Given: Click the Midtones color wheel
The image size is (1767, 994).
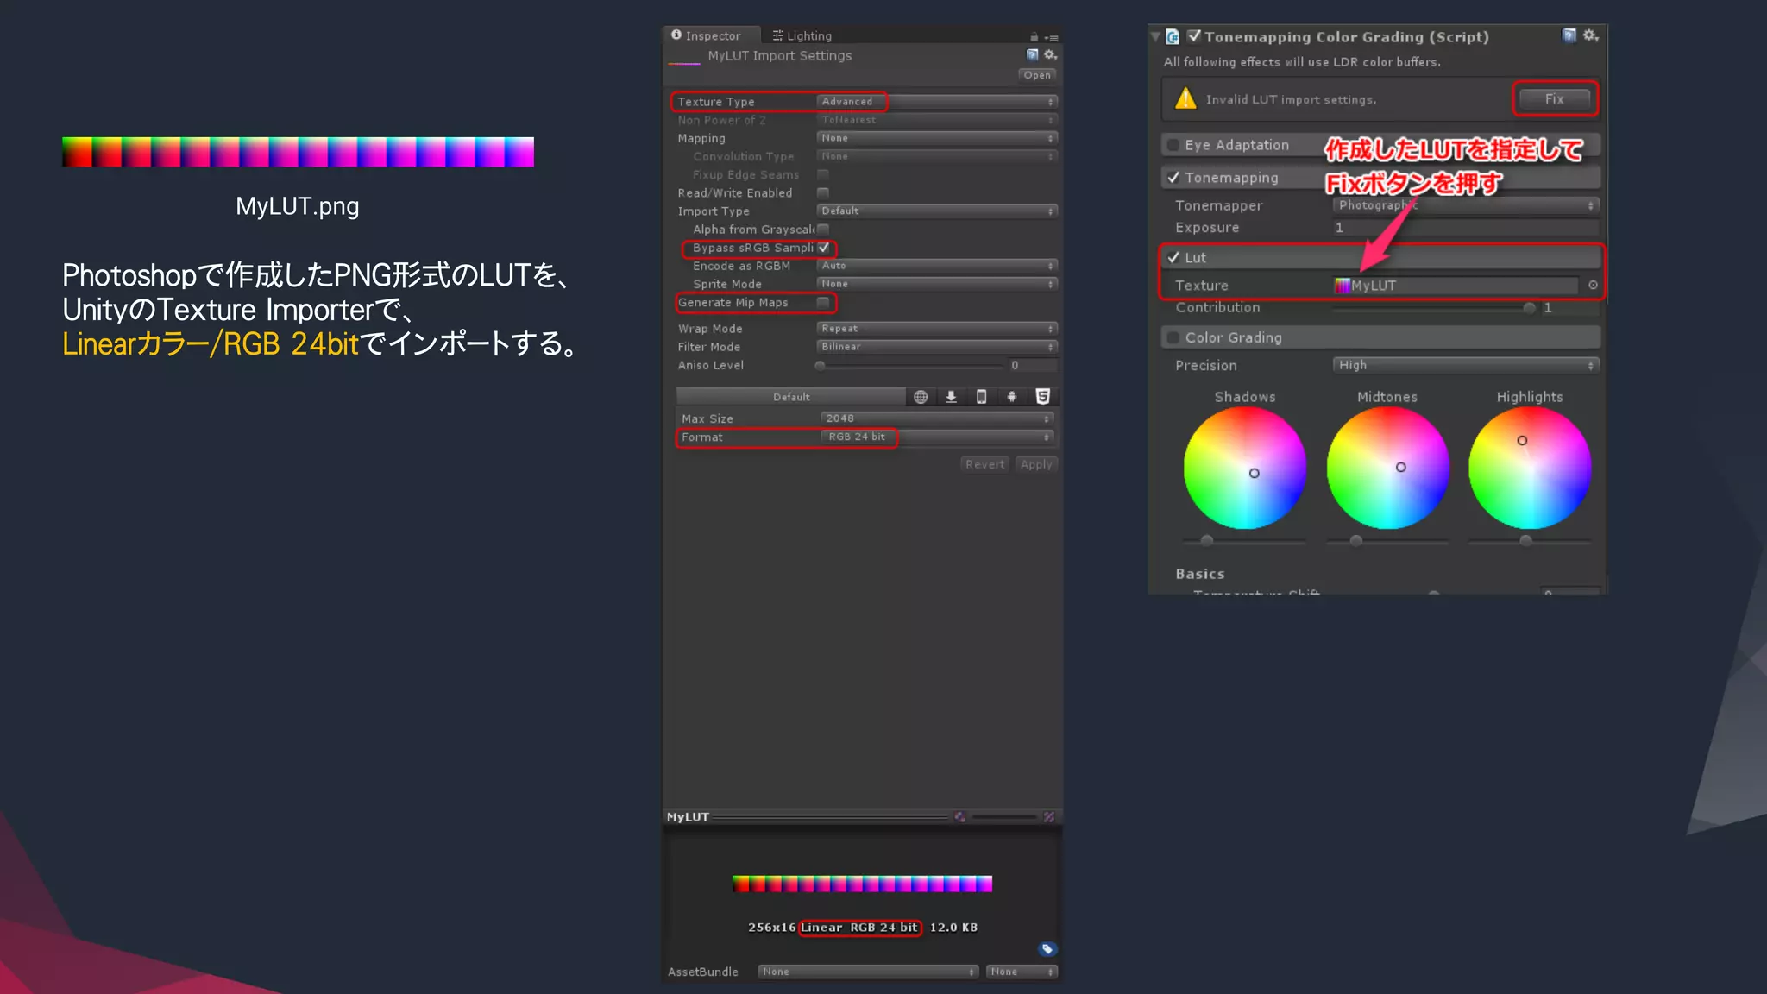Looking at the screenshot, I should (x=1387, y=469).
